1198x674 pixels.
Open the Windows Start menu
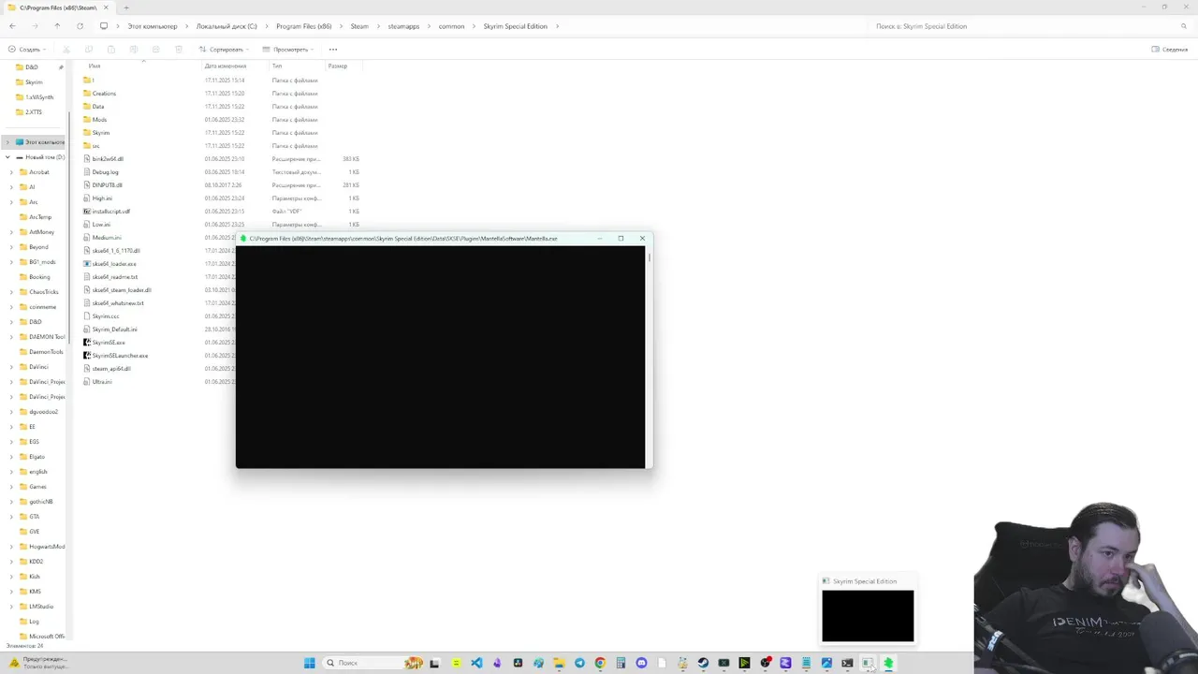coord(310,663)
